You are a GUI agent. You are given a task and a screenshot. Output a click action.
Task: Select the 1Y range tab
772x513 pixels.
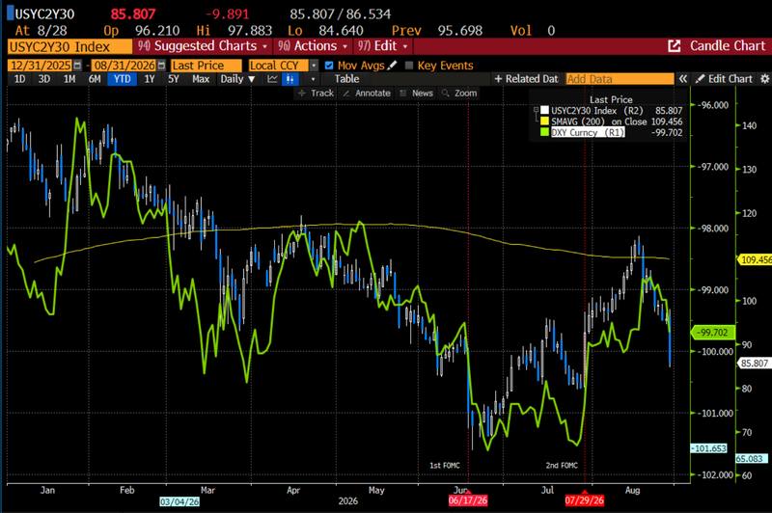150,79
